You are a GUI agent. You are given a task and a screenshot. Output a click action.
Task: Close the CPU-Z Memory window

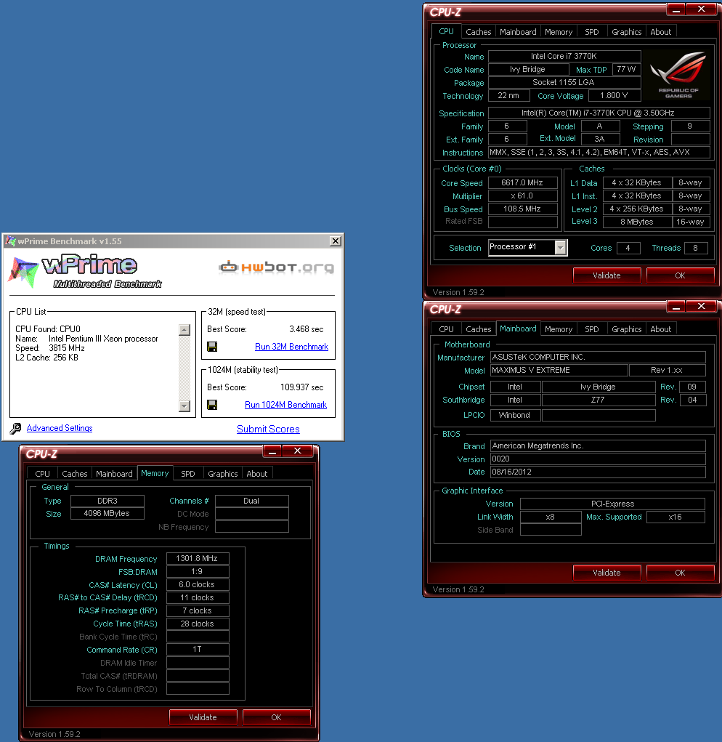pyautogui.click(x=297, y=451)
